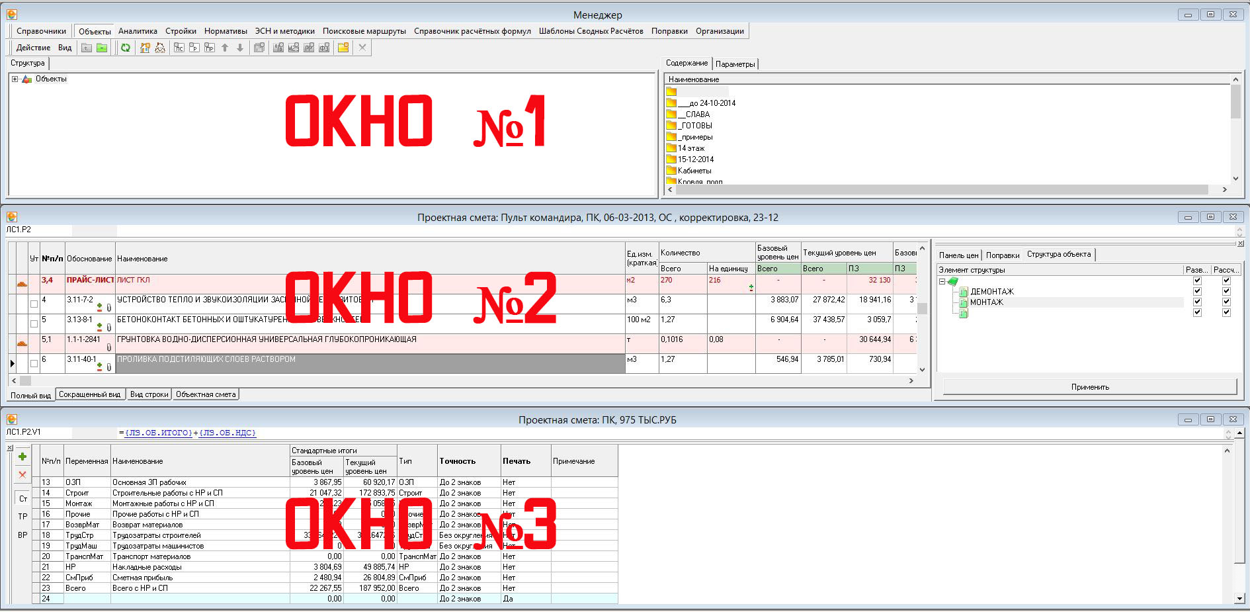Toggle Рассч checkbox for МОНТАЖ
1250x612 pixels.
click(x=1226, y=302)
